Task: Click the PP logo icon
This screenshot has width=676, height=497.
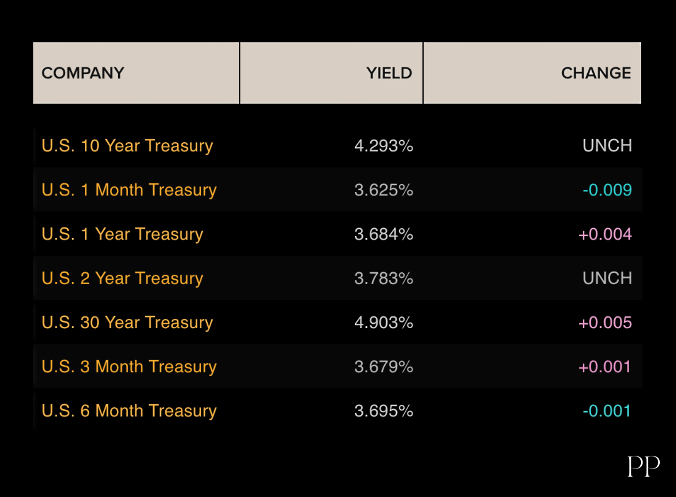Action: click(644, 466)
